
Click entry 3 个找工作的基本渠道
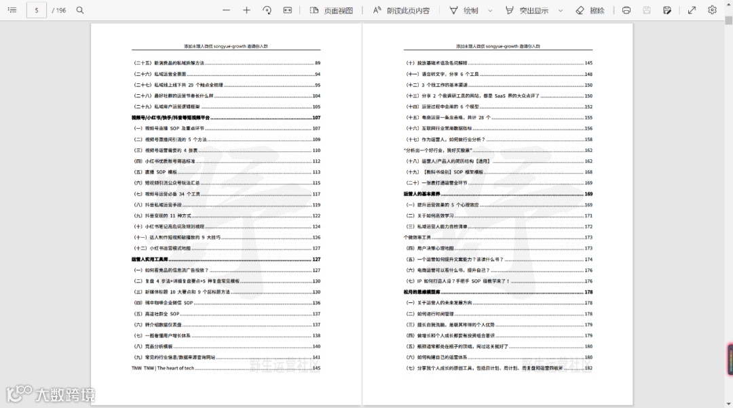coord(499,85)
